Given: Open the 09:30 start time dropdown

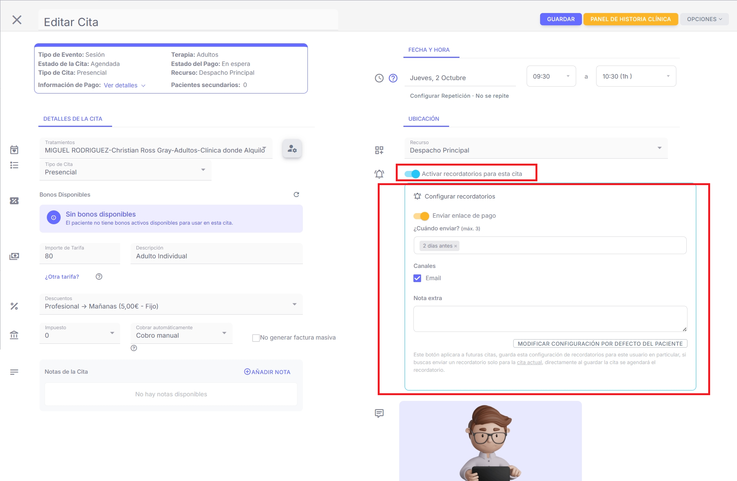Looking at the screenshot, I should [x=551, y=76].
